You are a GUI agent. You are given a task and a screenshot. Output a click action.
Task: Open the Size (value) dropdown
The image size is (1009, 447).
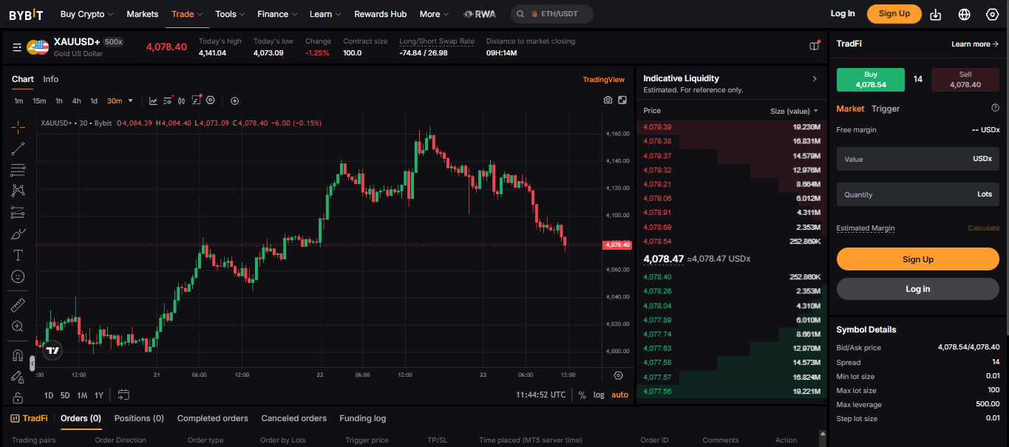pos(794,111)
